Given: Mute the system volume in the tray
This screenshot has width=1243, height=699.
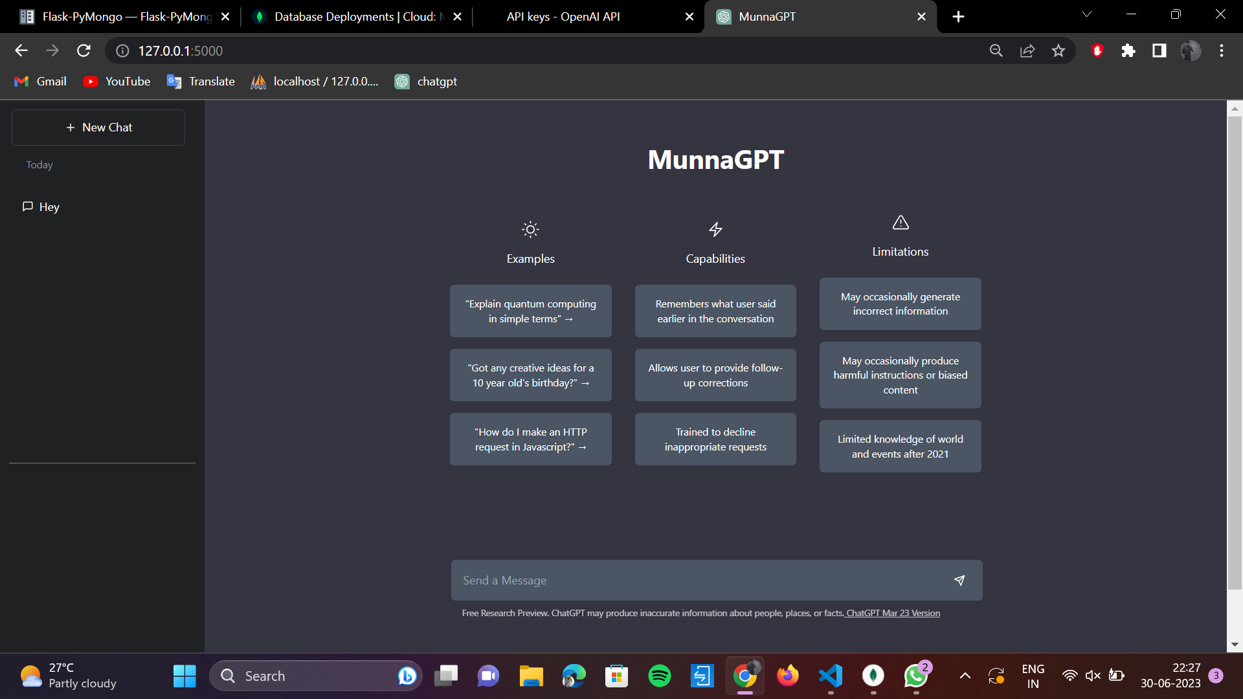Looking at the screenshot, I should [1093, 675].
